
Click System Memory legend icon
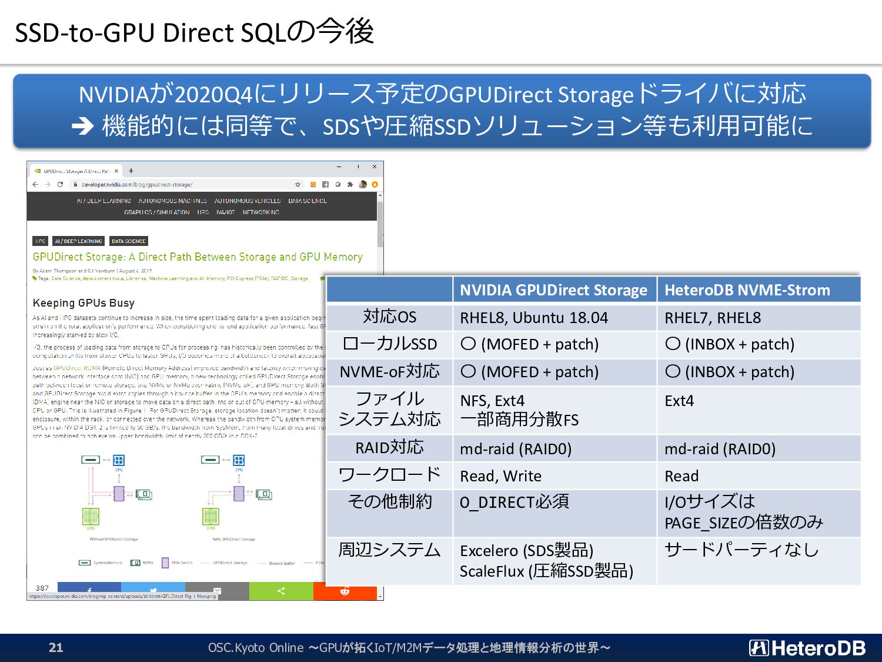click(x=85, y=563)
